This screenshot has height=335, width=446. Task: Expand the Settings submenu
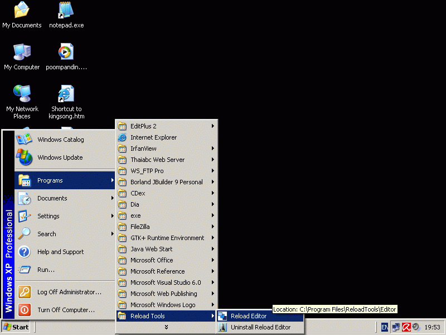coord(49,216)
